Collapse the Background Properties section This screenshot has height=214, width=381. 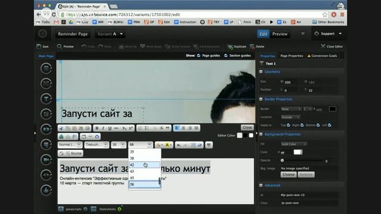pos(261,134)
